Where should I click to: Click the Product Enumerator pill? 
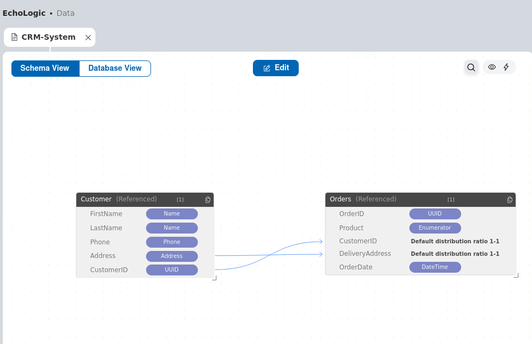coord(435,228)
